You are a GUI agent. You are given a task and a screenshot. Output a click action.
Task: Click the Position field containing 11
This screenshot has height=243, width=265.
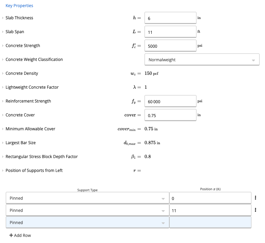pyautogui.click(x=210, y=211)
